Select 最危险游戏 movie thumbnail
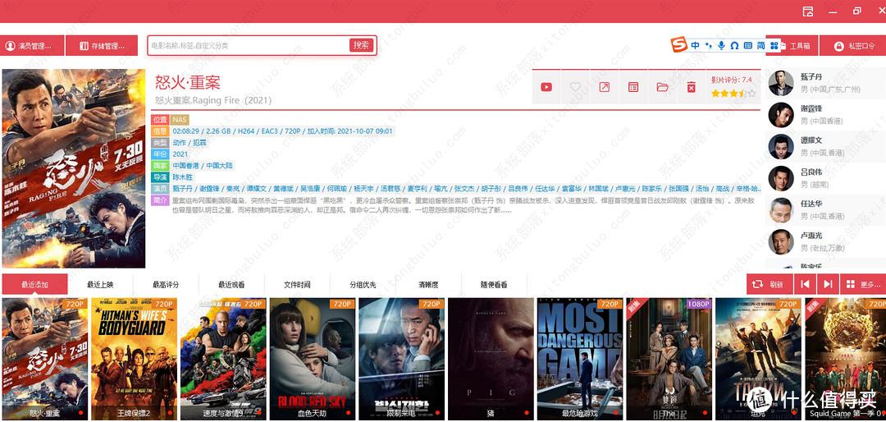This screenshot has height=422, width=886. coord(580,360)
